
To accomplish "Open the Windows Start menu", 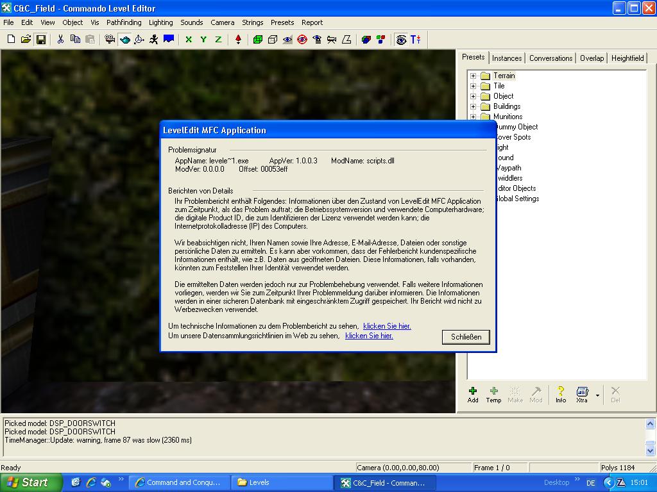I will pos(31,482).
